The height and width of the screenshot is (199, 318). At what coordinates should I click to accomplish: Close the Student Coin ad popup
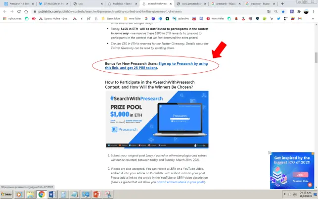[270, 153]
